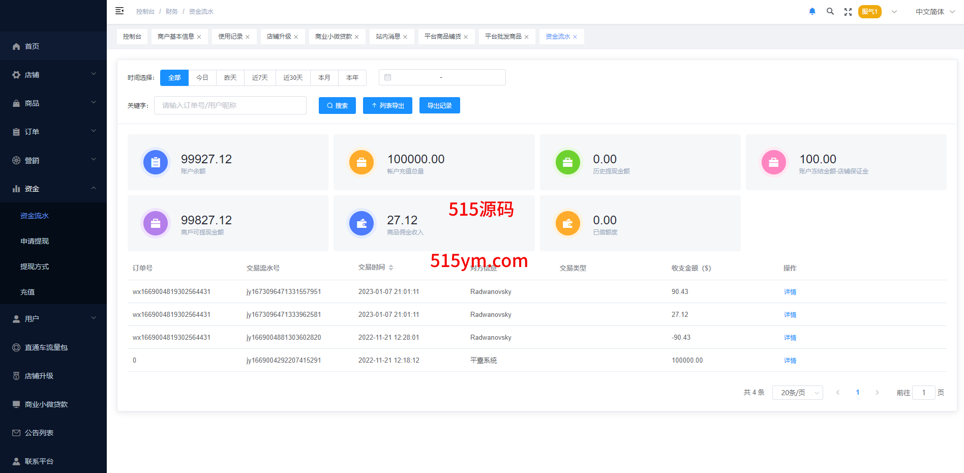964x473 pixels.
Task: Focus the keyword search input field
Action: click(230, 105)
